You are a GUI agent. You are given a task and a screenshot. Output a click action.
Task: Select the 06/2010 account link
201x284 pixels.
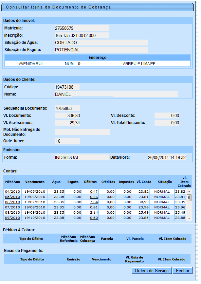(x=12, y=202)
